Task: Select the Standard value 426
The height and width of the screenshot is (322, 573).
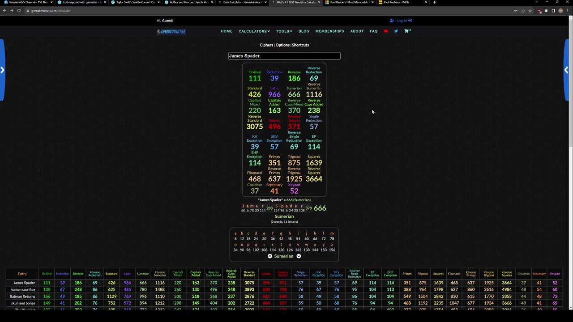Action: click(255, 94)
